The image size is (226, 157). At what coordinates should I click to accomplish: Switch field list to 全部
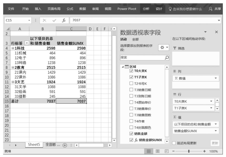coord(135,39)
